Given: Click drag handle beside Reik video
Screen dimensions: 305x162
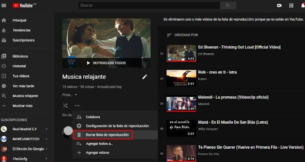Looking at the screenshot, I should pyautogui.click(x=161, y=79).
